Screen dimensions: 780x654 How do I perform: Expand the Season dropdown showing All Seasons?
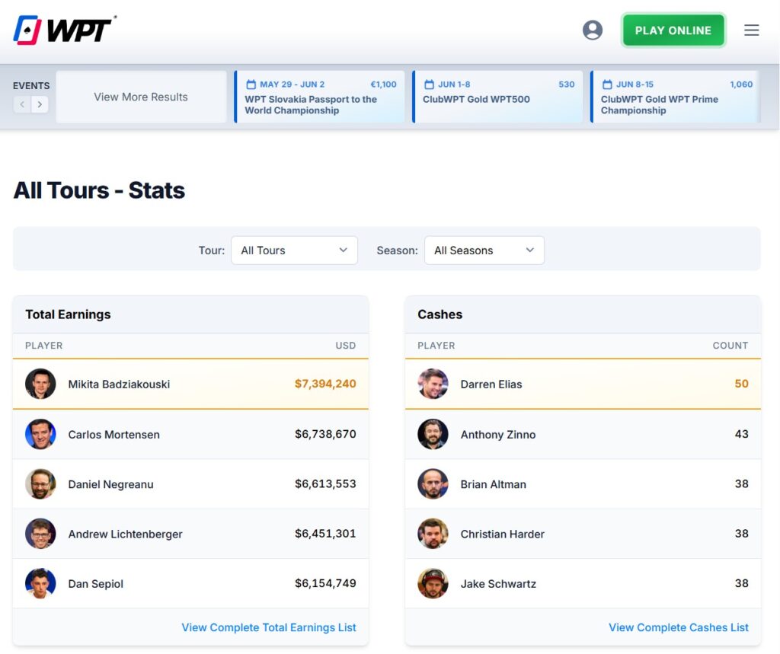click(x=484, y=250)
